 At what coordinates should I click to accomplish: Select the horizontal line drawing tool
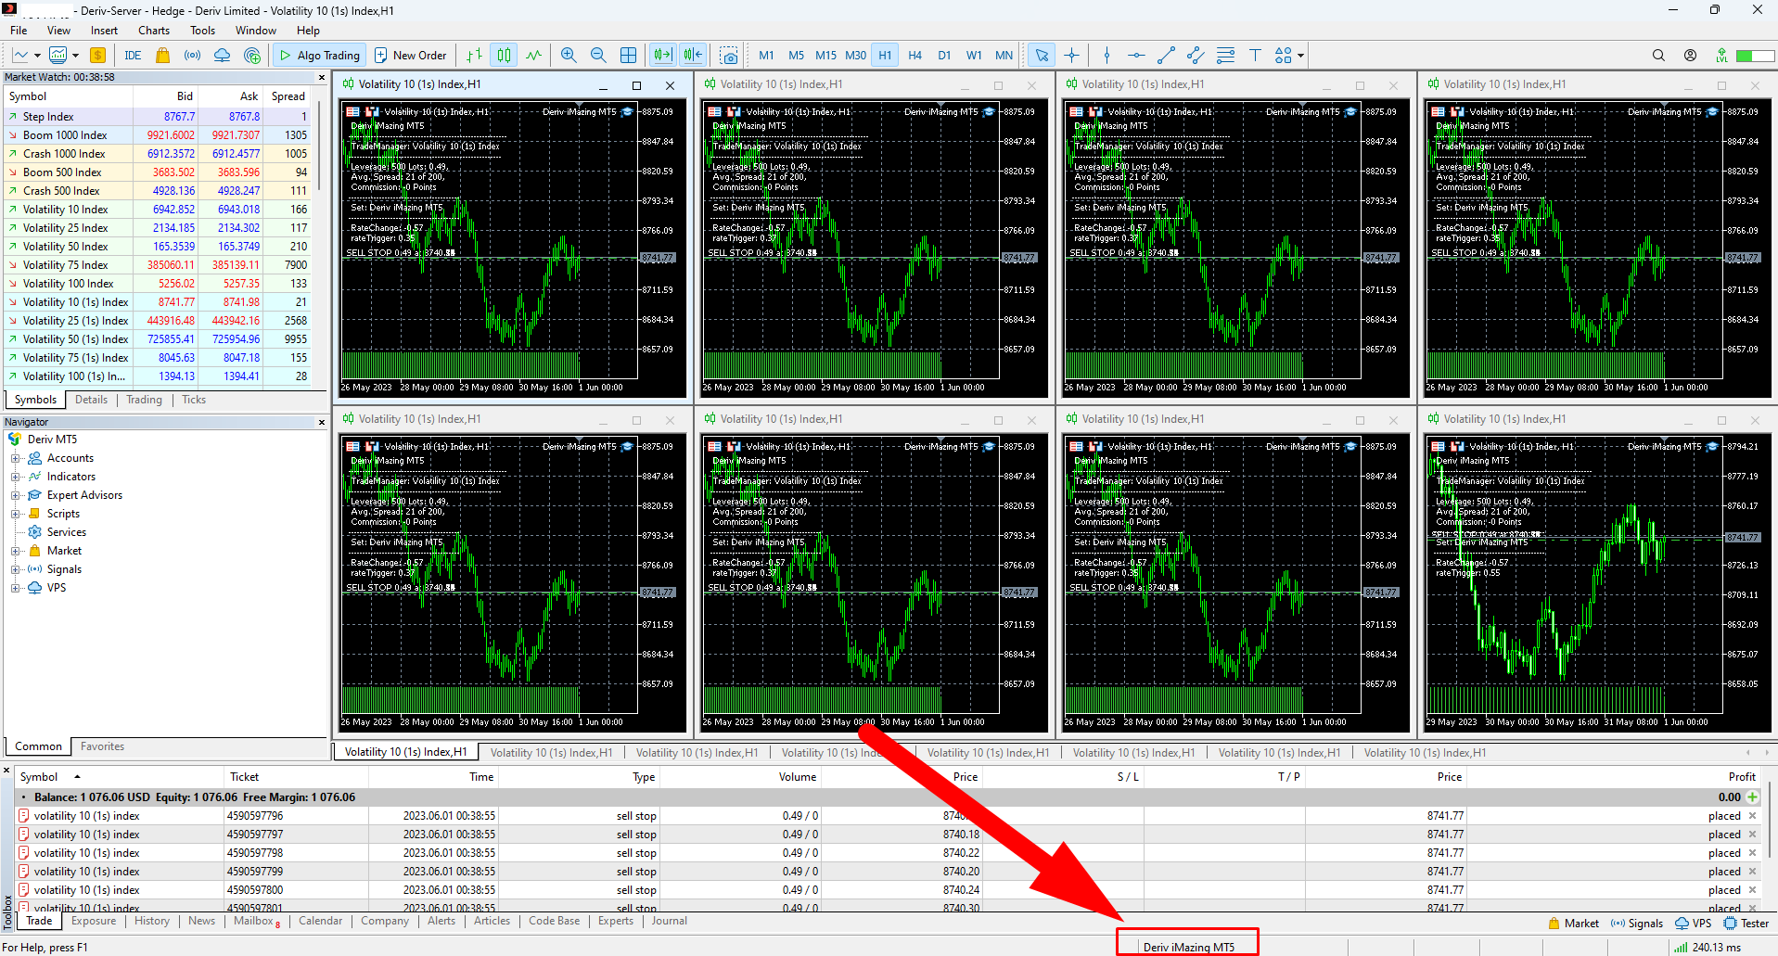click(x=1136, y=56)
